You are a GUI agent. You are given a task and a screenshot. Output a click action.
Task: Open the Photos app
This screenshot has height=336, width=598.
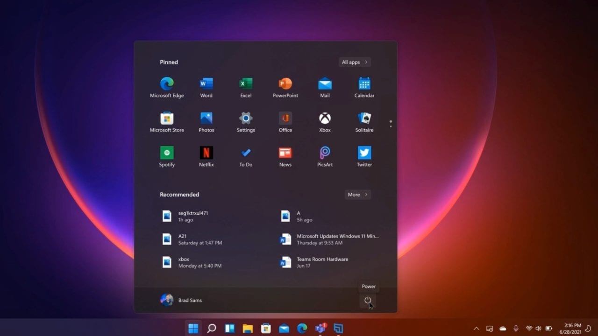[x=206, y=122]
